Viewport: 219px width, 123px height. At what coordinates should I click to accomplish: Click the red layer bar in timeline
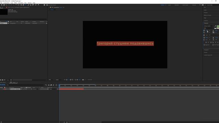coord(72,89)
